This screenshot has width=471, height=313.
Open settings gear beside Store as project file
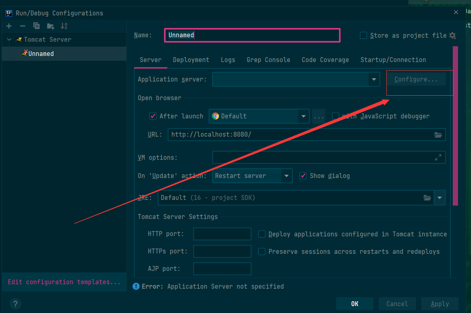coord(453,36)
